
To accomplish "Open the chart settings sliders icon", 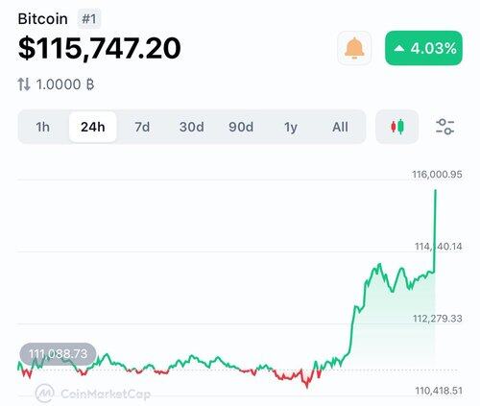I will click(444, 127).
